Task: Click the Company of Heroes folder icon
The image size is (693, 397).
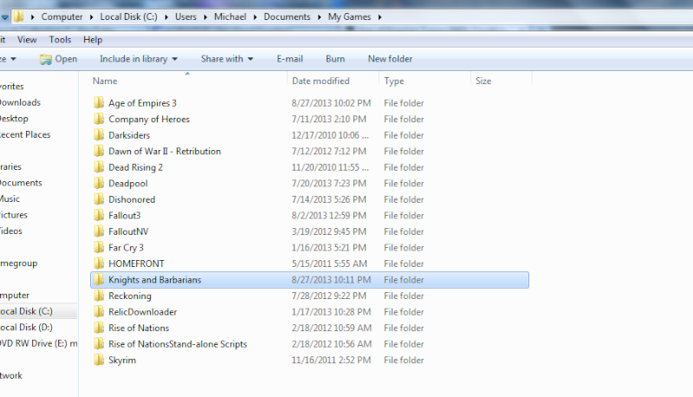Action: (99, 119)
